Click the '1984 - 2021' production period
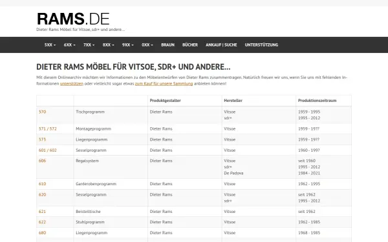Screen dimensions: 388x242 [309, 174]
